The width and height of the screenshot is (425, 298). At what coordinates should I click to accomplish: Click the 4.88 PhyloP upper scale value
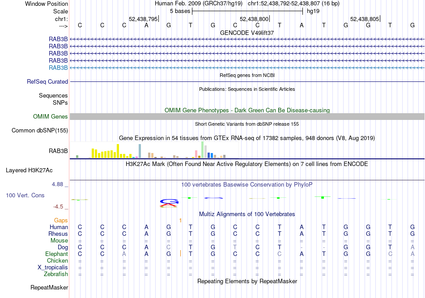pyautogui.click(x=57, y=184)
